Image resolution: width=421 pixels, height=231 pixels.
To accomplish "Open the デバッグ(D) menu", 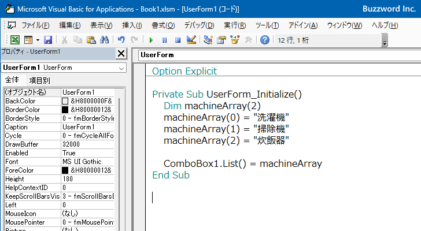I will [x=199, y=25].
